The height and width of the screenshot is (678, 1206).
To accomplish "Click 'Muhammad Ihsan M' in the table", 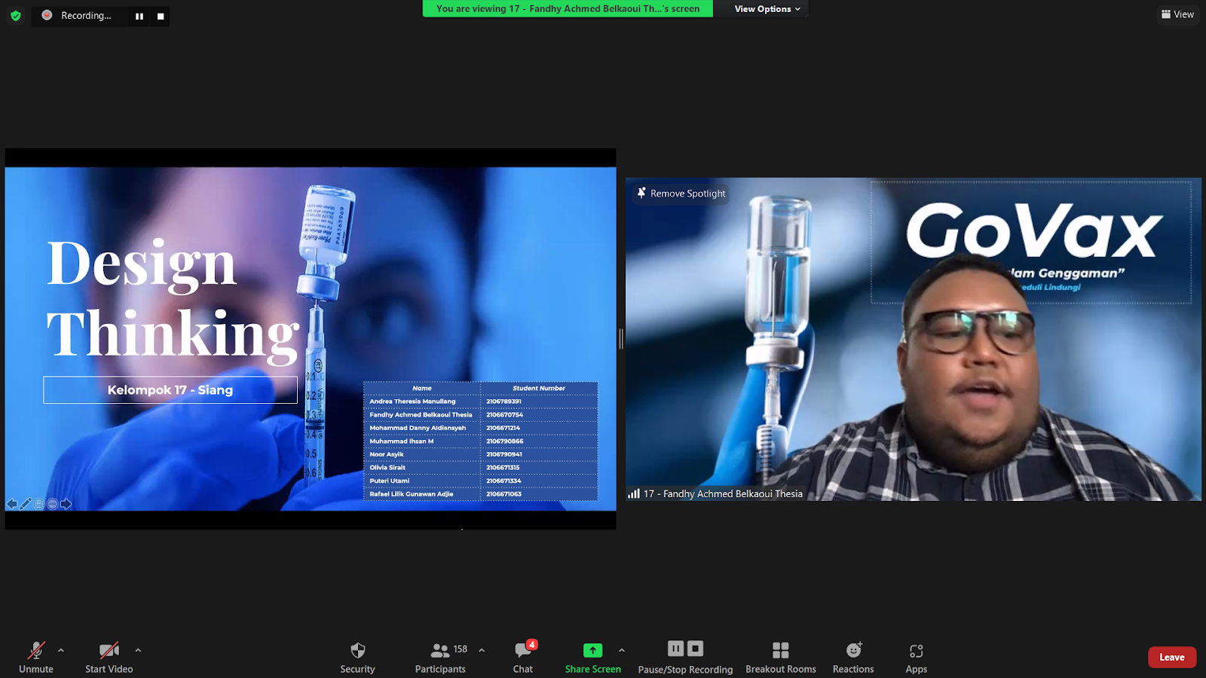I will click(401, 441).
